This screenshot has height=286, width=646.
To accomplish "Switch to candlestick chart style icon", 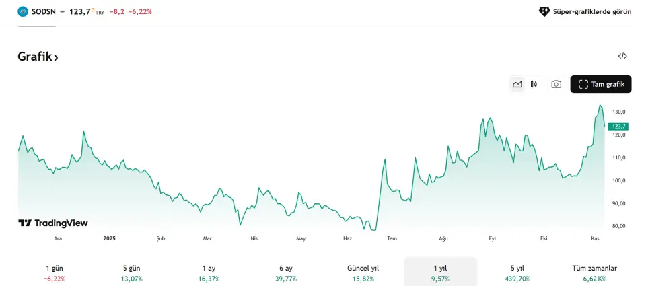I will pos(534,84).
